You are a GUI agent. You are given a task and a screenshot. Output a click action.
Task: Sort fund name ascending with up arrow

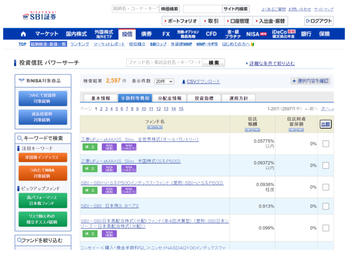click(x=151, y=127)
